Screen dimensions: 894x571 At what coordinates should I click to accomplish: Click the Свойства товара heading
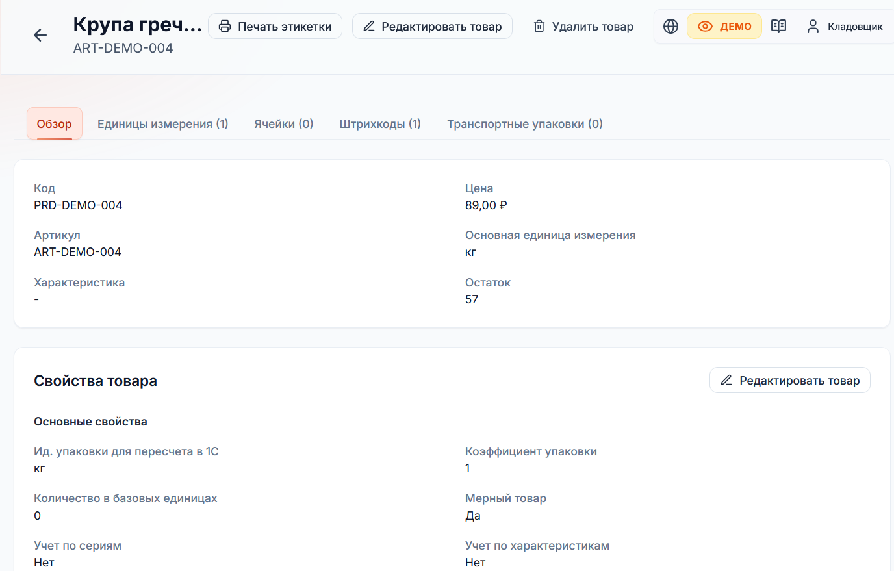(x=96, y=381)
